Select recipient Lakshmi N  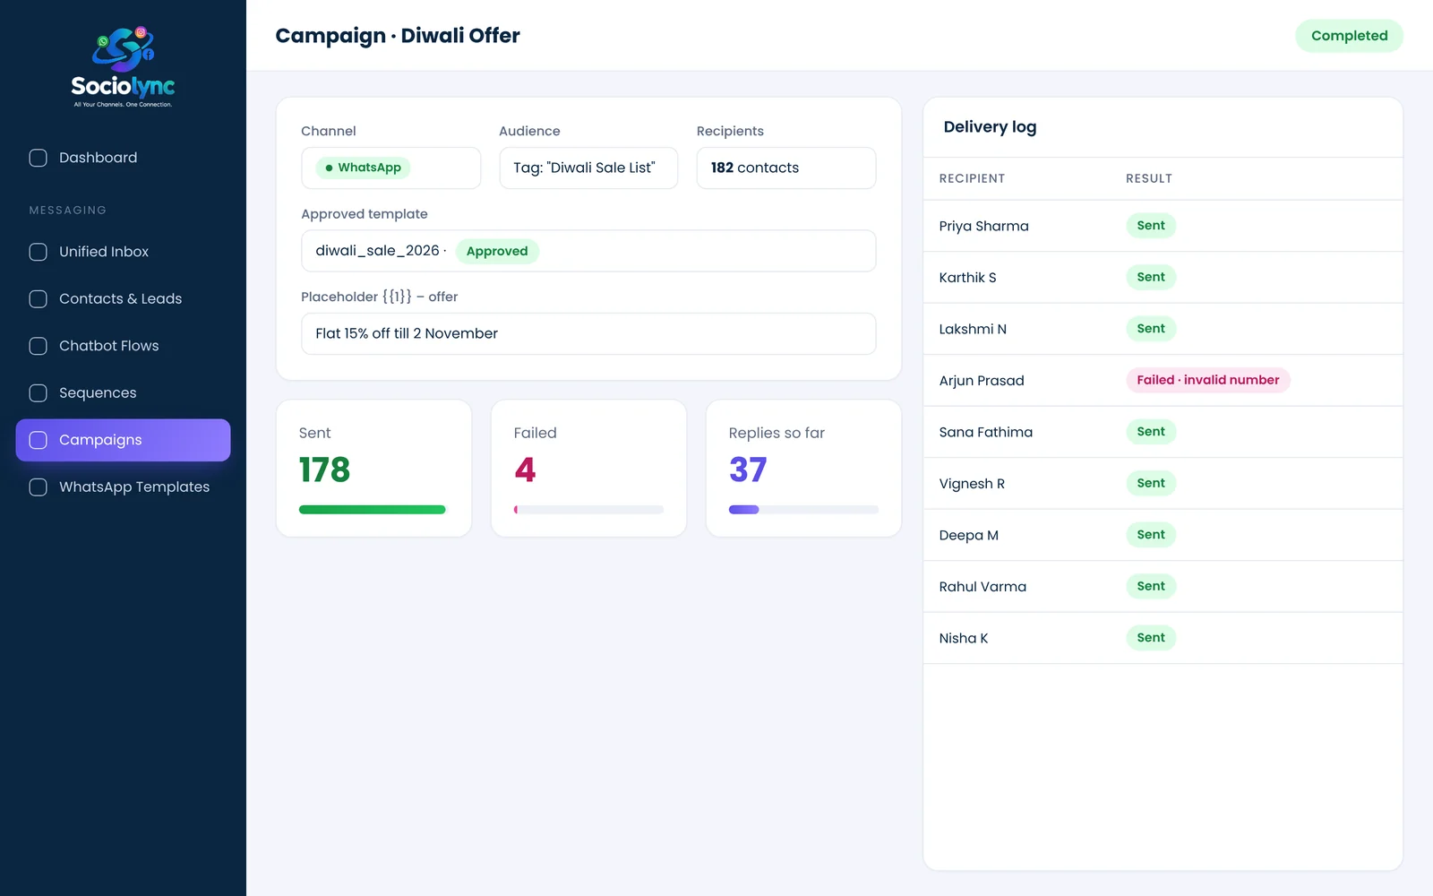coord(973,329)
